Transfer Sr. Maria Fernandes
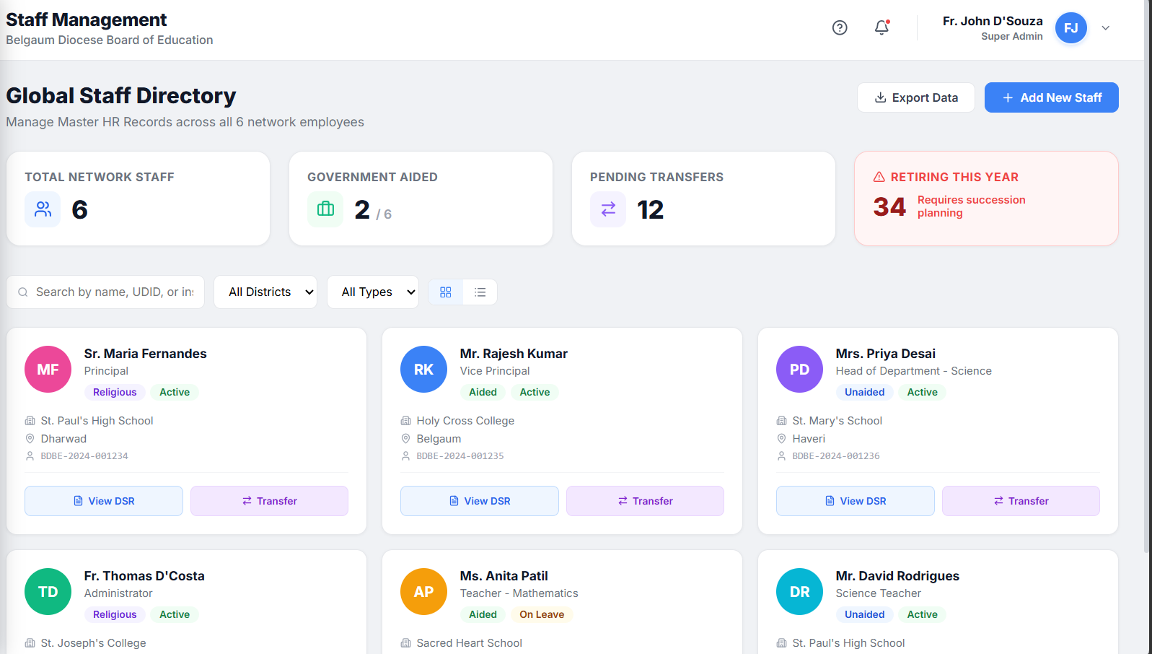Image resolution: width=1152 pixels, height=654 pixels. click(x=269, y=501)
